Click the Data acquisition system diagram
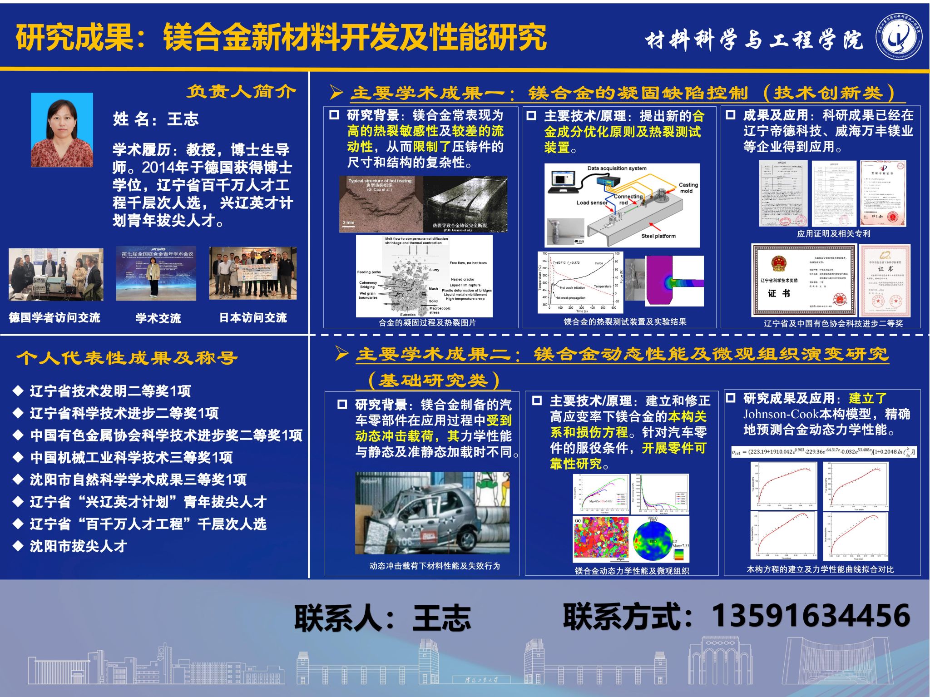Screen dimensions: 930x697 [622, 205]
